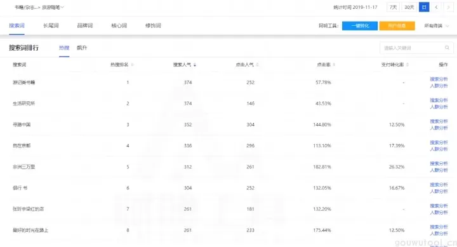Switch to 品牌词 tab
Screen dimensions: 457x247
pyautogui.click(x=85, y=25)
